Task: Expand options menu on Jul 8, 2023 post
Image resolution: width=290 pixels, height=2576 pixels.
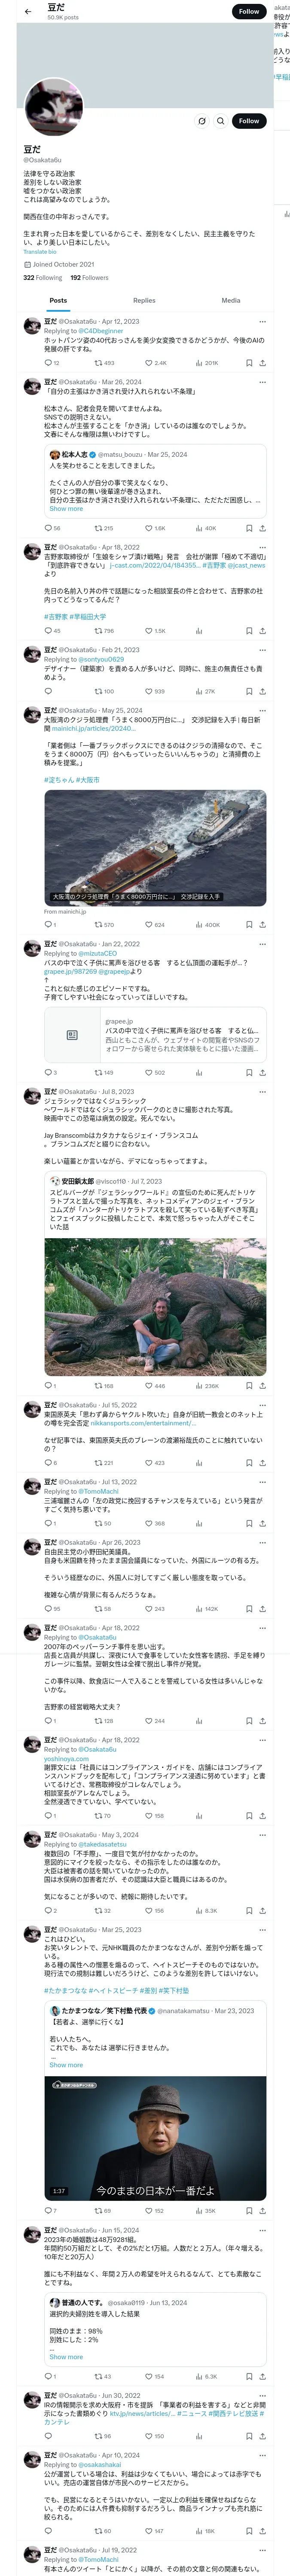Action: pos(262,1091)
